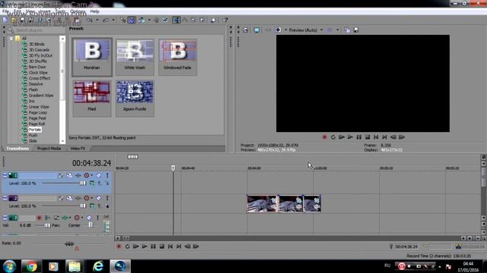Play timeline from the transport bar
487x273 pixels.
click(145, 246)
